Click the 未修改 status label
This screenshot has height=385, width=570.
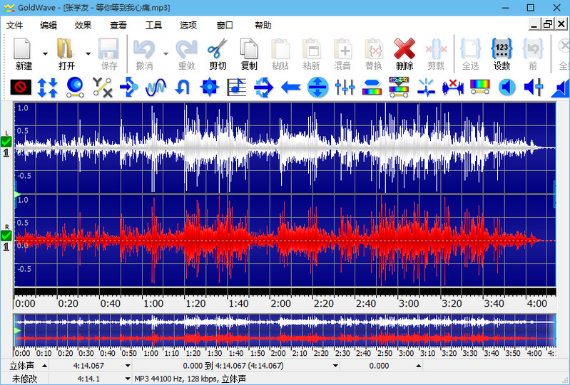(24, 379)
